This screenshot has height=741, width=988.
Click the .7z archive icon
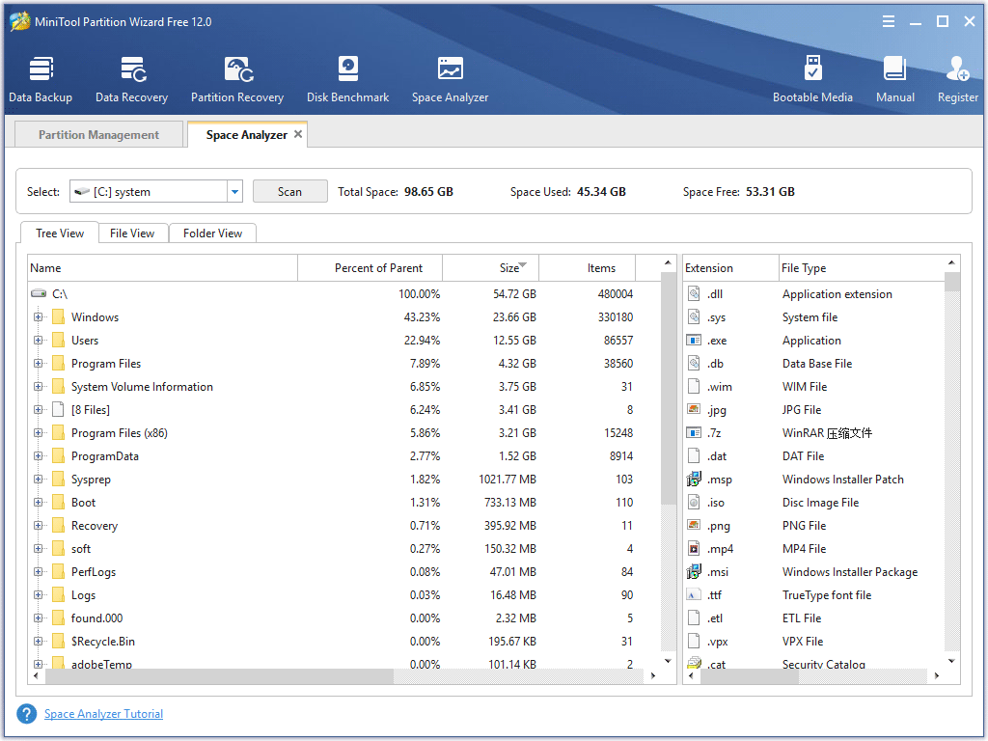(694, 433)
